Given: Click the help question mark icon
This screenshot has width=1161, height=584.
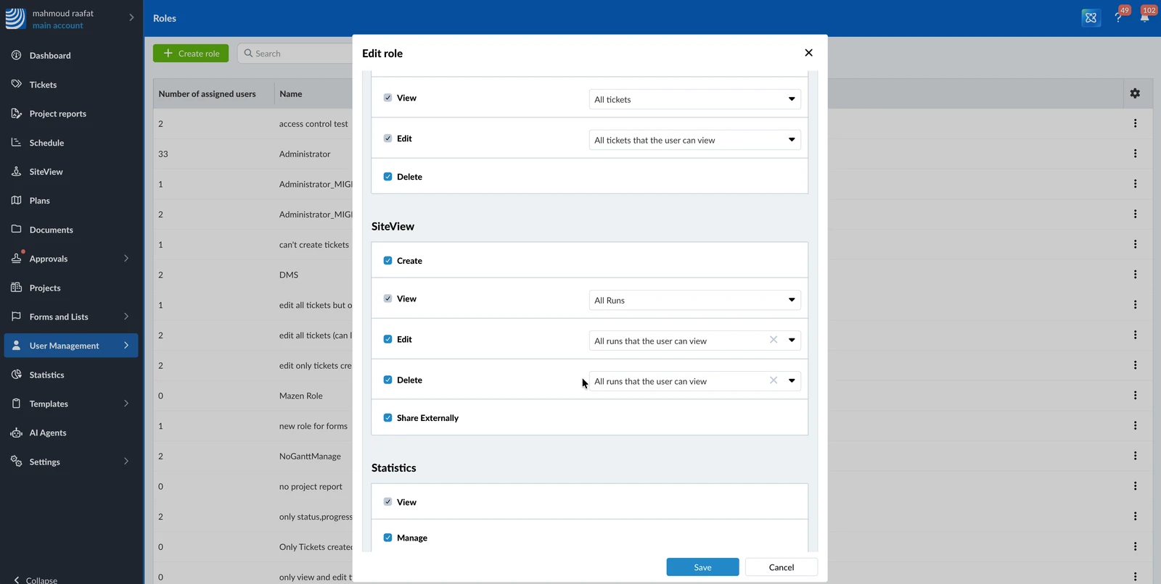Looking at the screenshot, I should [x=1118, y=17].
